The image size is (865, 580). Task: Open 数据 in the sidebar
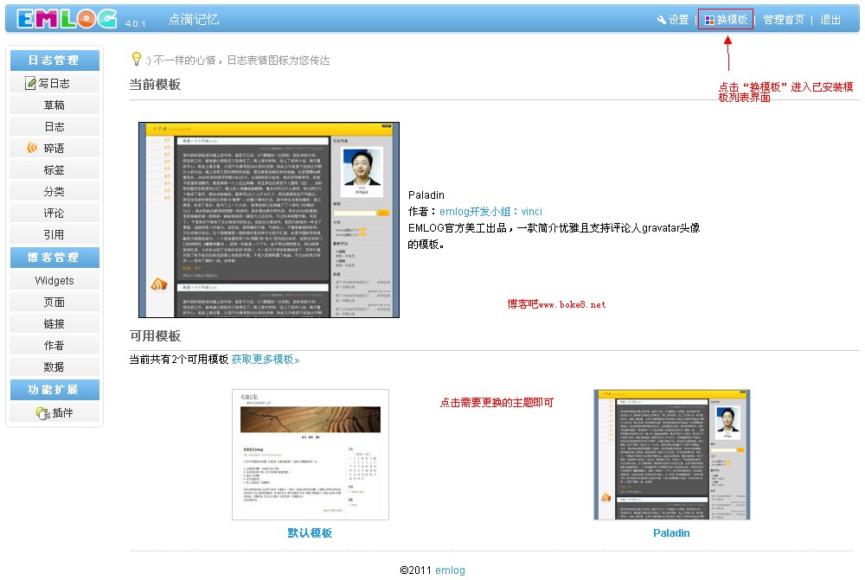coord(54,366)
